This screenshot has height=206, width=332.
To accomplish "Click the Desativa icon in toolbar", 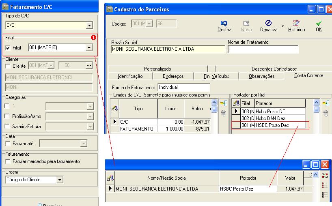I will coord(268,24).
